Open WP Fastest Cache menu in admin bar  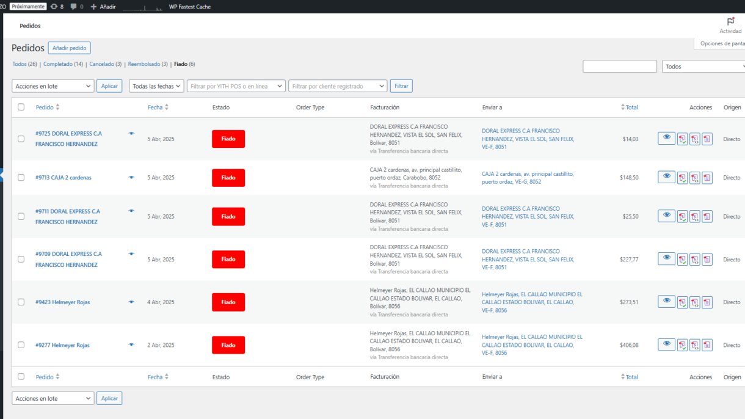pyautogui.click(x=190, y=7)
